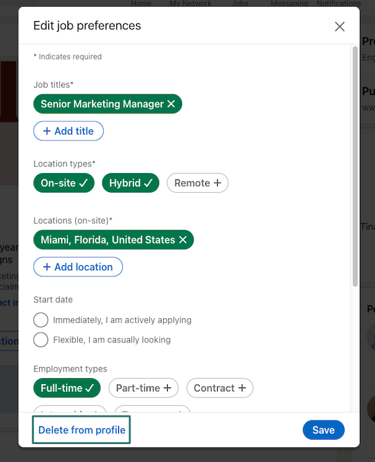Click the Add title button

point(69,131)
